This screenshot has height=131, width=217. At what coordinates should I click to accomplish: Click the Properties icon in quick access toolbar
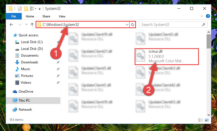coord(20,9)
